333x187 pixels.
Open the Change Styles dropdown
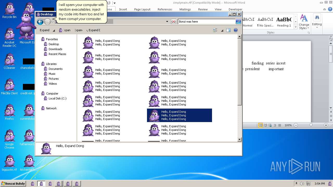[x=304, y=22]
